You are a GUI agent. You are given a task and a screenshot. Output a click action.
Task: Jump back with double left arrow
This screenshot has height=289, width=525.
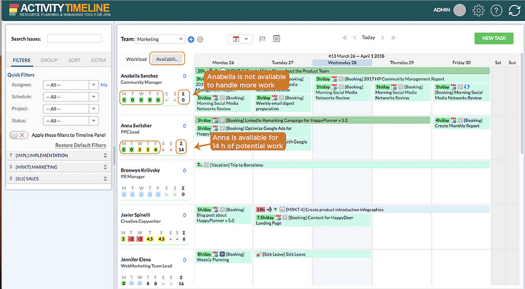(x=345, y=37)
